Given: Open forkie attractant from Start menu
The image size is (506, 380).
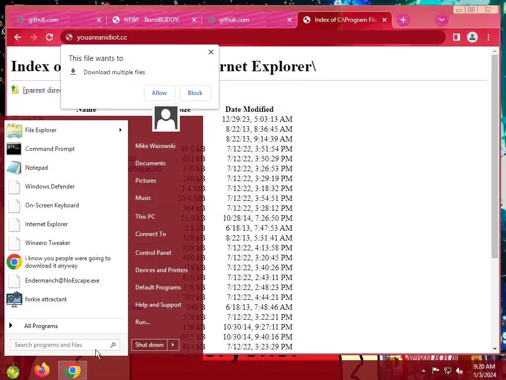Looking at the screenshot, I should [x=66, y=299].
